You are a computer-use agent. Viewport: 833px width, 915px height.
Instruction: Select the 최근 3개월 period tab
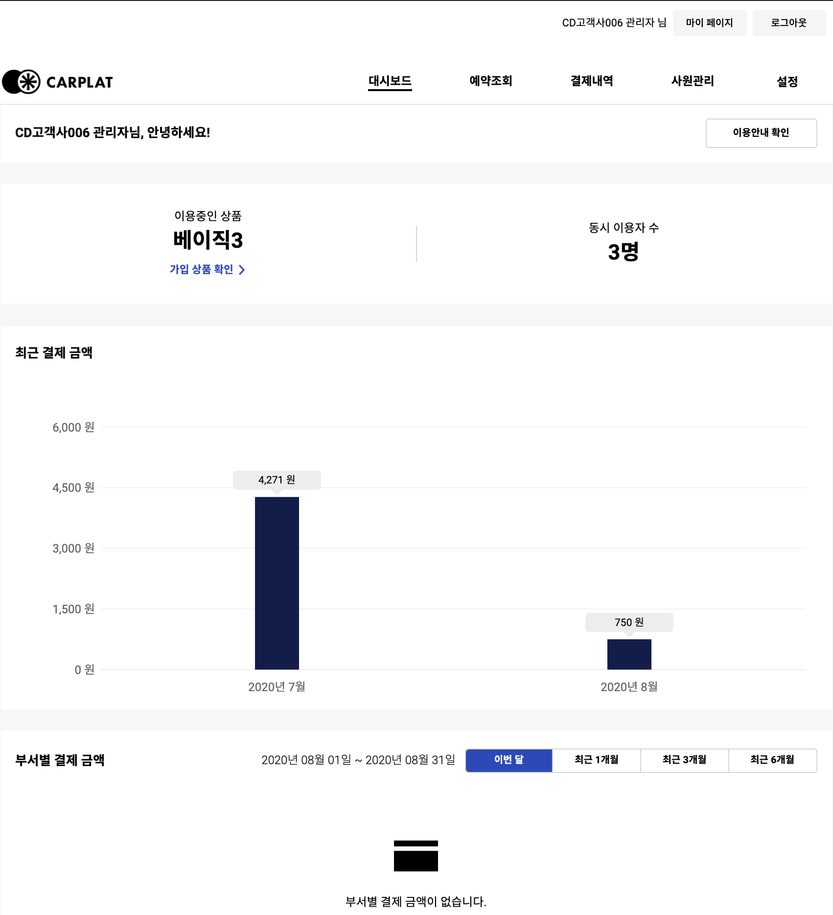685,760
